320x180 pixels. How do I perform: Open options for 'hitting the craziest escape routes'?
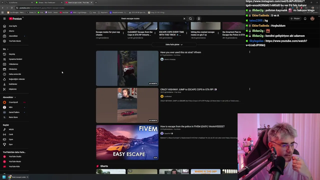coord(218,33)
